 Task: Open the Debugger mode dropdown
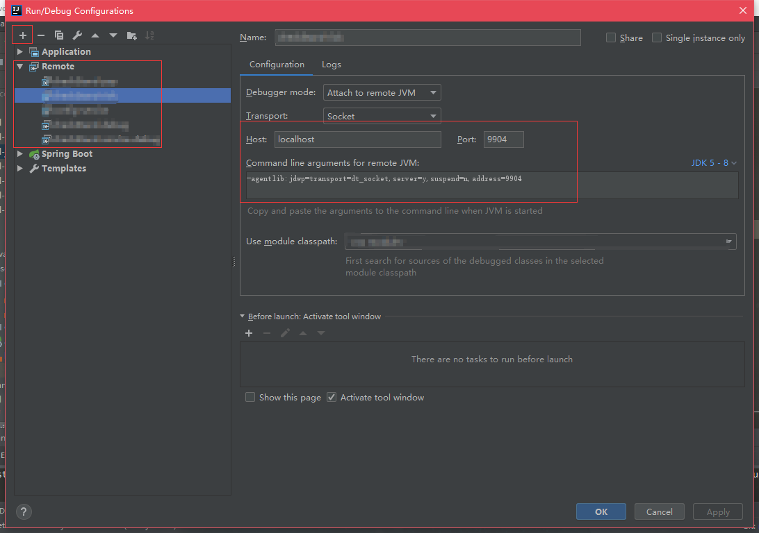382,93
